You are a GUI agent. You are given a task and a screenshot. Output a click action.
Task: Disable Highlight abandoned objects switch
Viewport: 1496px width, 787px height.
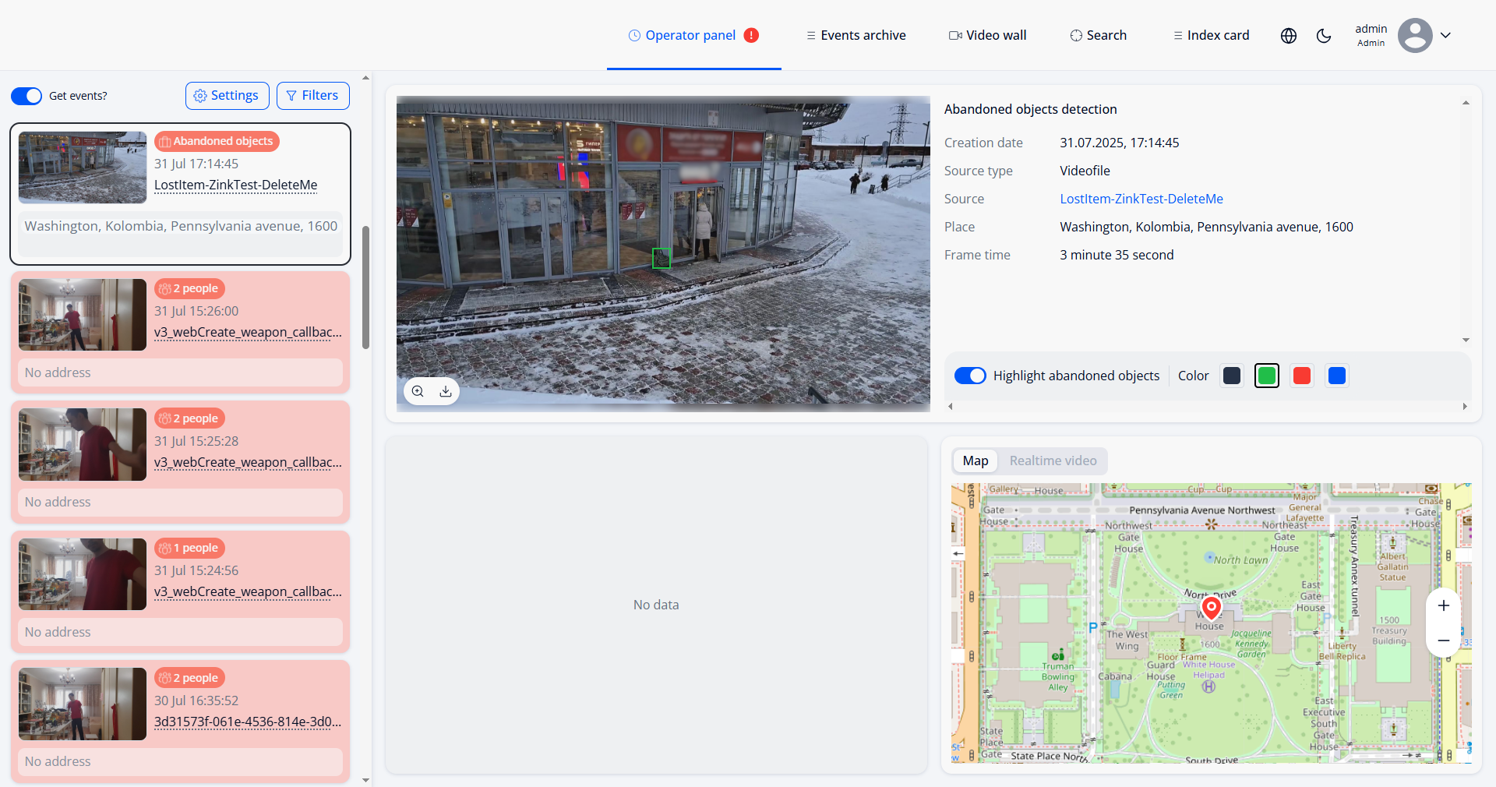click(970, 376)
